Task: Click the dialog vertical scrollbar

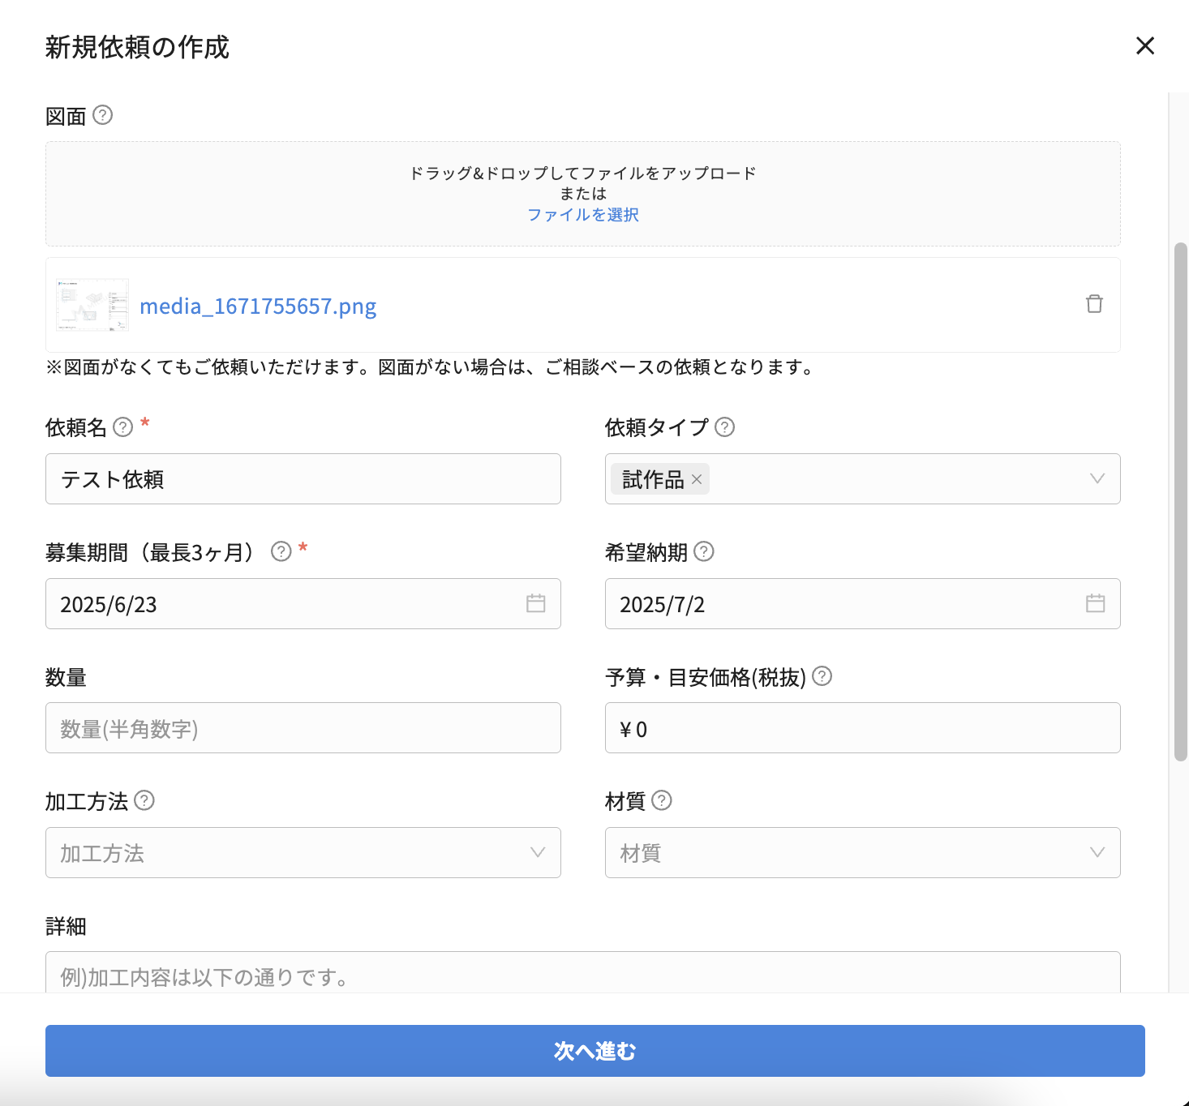Action: point(1181,501)
